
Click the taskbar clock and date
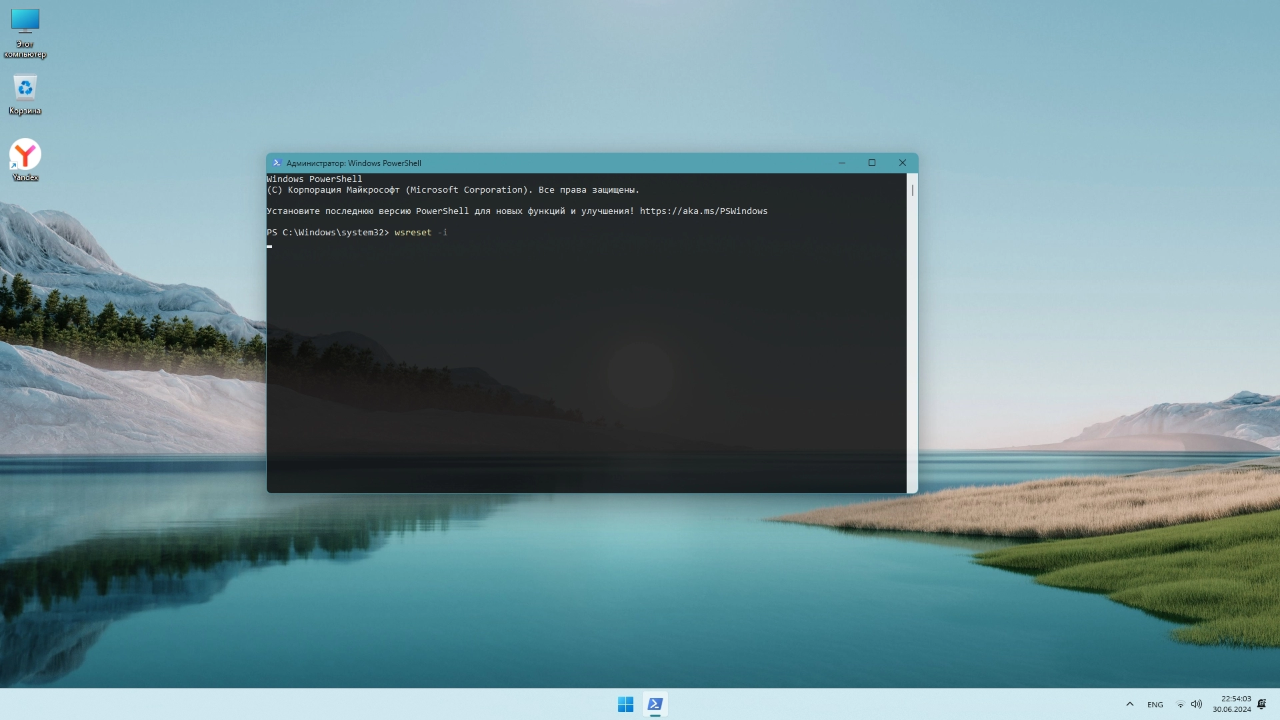tap(1232, 704)
